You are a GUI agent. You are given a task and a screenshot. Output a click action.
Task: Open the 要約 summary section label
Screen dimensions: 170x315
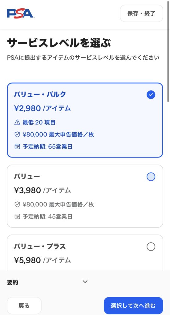[x=13, y=282]
